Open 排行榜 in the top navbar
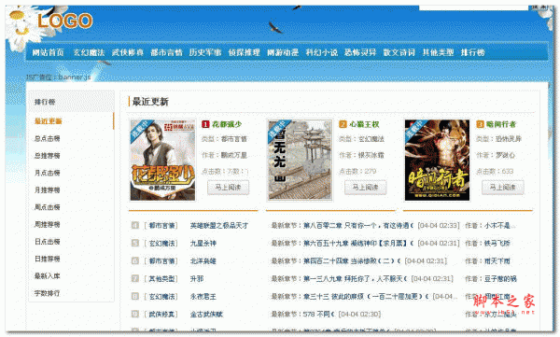Viewport: 560px width, 337px height. click(x=473, y=52)
